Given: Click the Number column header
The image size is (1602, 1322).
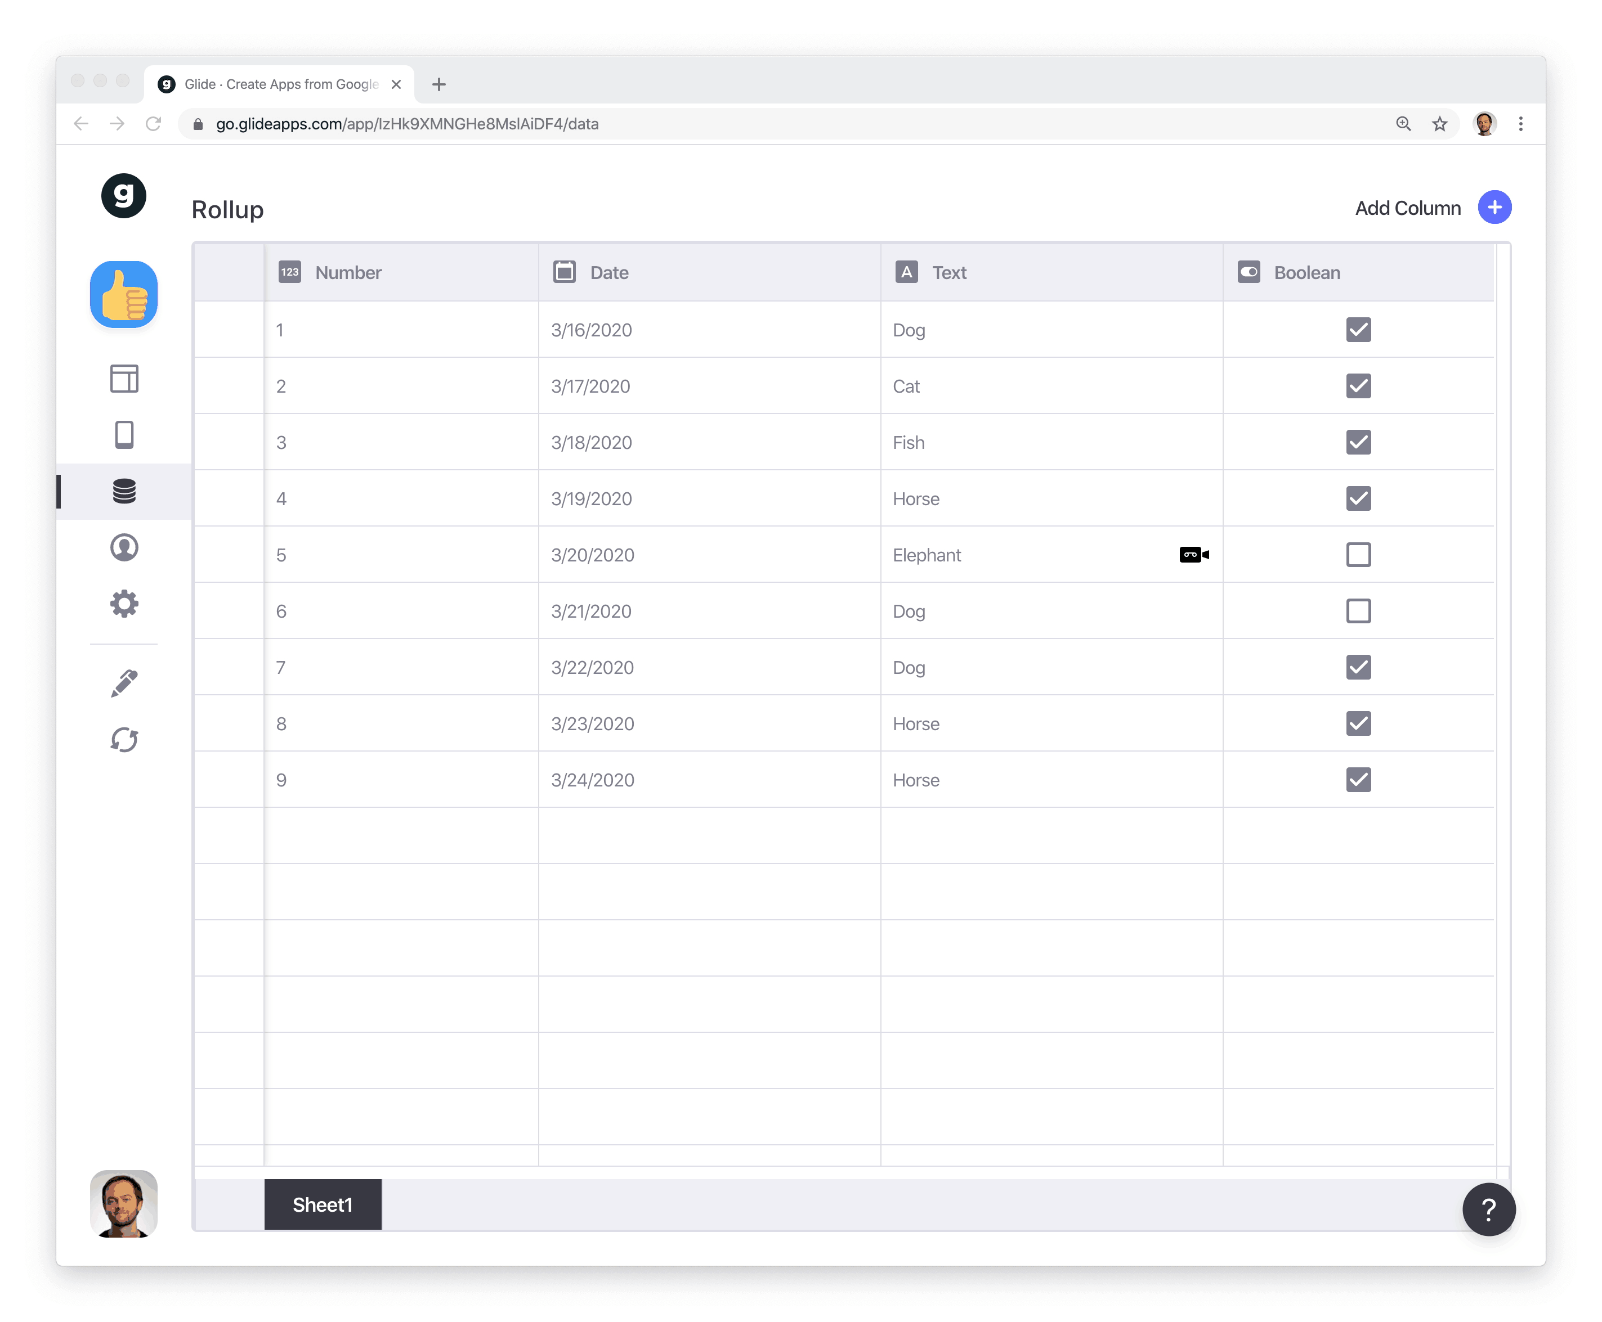Looking at the screenshot, I should [x=349, y=273].
